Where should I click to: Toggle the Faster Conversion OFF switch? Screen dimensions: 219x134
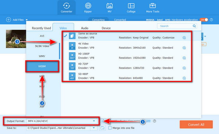(x=148, y=121)
